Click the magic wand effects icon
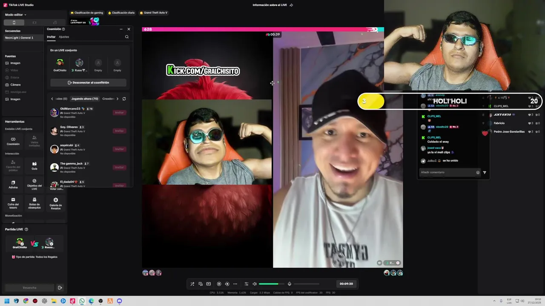The width and height of the screenshot is (545, 306). (x=192, y=284)
